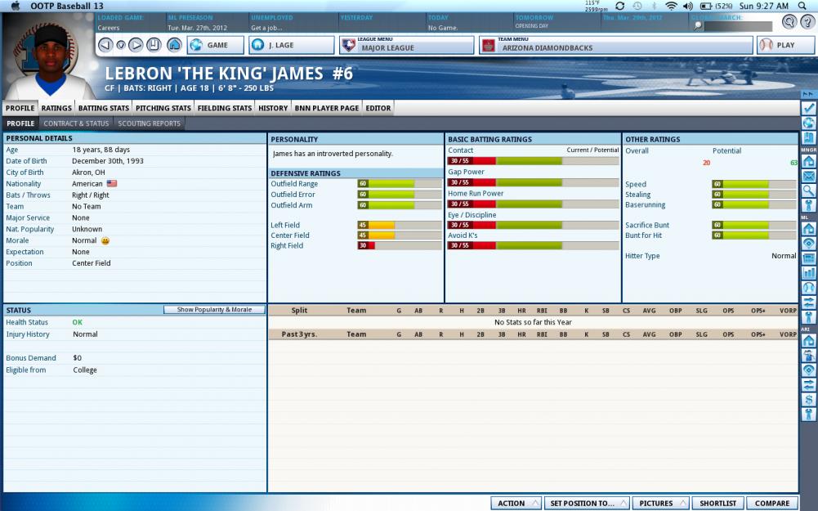Click the macOS Spotlight search icon
818x511 pixels.
tap(802, 6)
